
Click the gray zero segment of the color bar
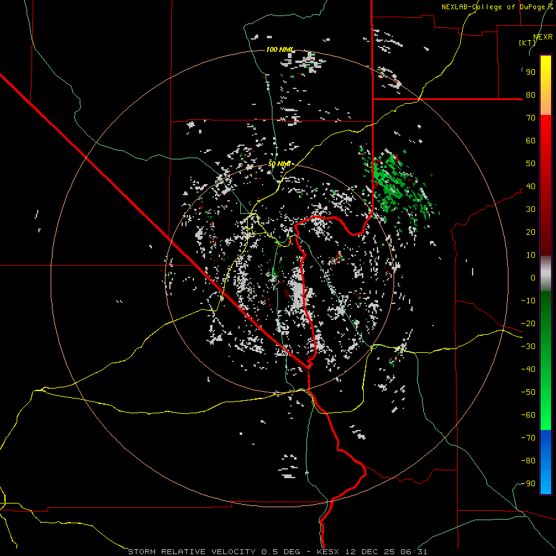[x=545, y=274]
